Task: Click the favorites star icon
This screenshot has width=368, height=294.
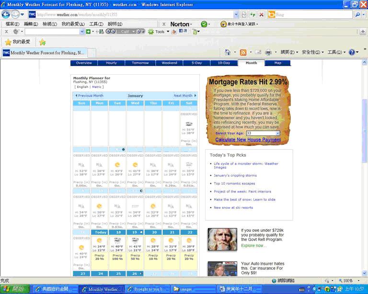Action: [8, 42]
